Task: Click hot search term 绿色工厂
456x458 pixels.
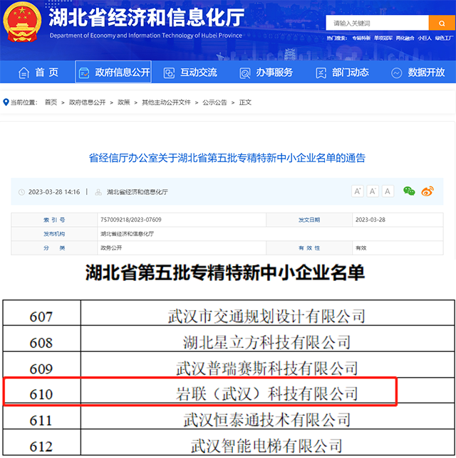Action: [442, 38]
